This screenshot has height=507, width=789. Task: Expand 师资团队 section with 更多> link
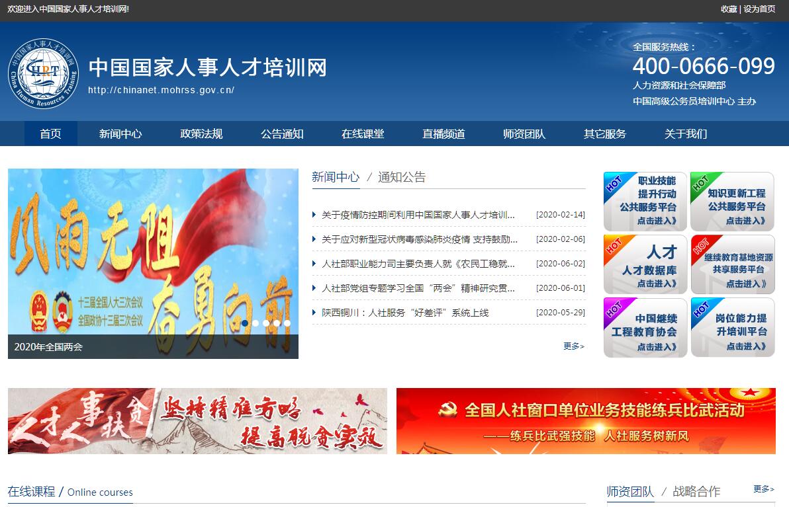[763, 489]
